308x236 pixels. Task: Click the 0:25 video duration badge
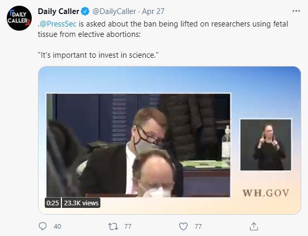(x=53, y=203)
